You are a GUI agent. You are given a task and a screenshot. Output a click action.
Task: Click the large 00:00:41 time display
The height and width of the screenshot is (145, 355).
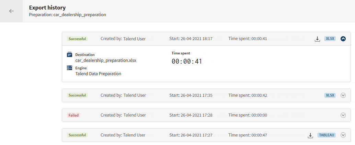pos(187,62)
